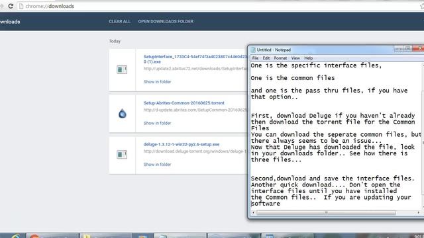Minimize the Notepad window

(399, 48)
